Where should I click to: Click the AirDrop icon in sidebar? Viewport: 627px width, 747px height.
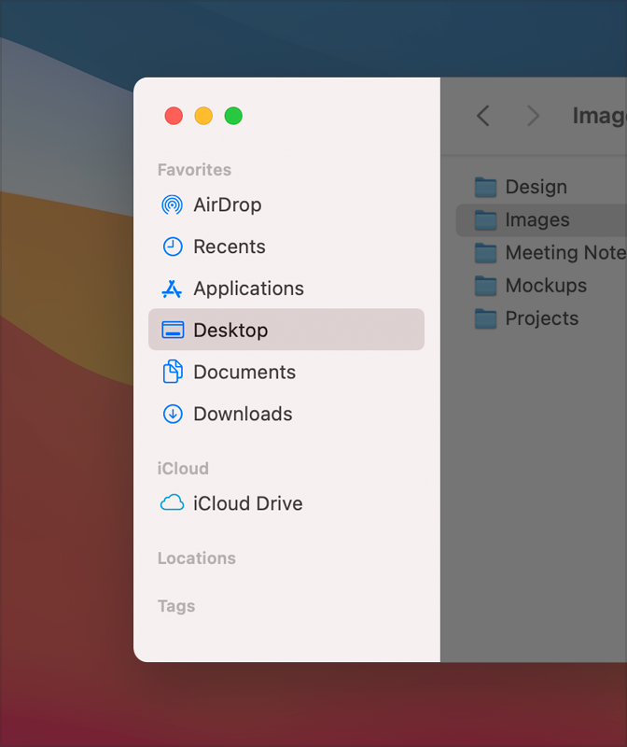click(172, 204)
